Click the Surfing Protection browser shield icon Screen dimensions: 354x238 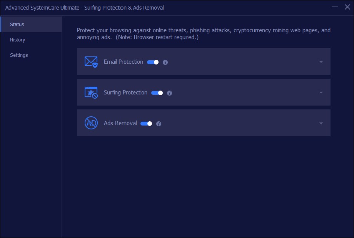tap(91, 92)
